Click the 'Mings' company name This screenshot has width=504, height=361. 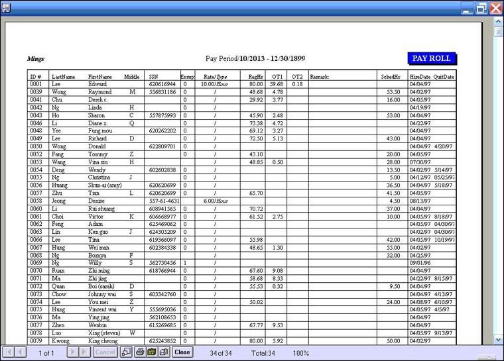(x=36, y=59)
